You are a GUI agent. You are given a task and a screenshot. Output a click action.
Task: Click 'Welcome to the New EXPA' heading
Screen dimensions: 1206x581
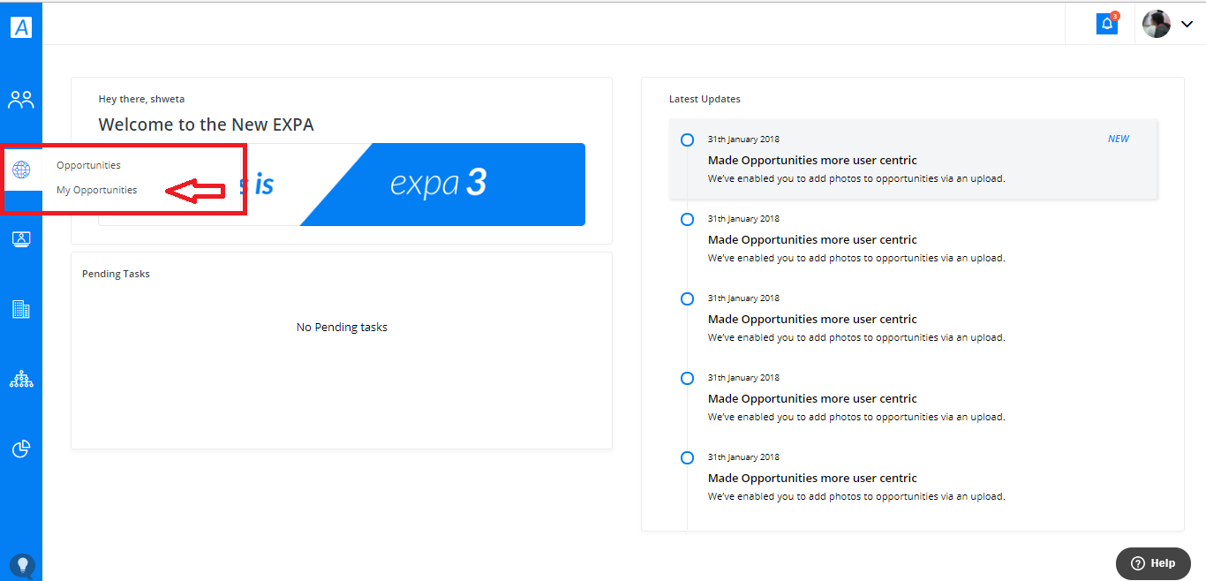(206, 124)
